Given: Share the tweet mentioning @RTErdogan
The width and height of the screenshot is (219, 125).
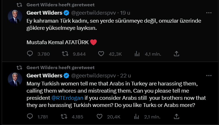Looking at the screenshot, I should point(177,116).
